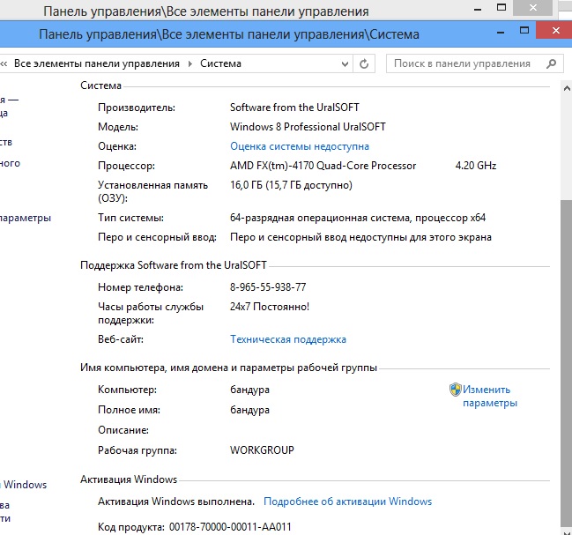Expand the breadcrumb arrow before Система

click(189, 63)
